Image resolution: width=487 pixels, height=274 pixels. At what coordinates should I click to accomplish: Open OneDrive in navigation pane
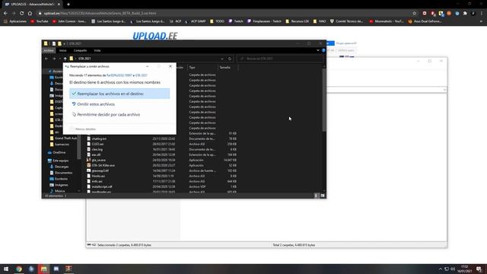[59, 152]
